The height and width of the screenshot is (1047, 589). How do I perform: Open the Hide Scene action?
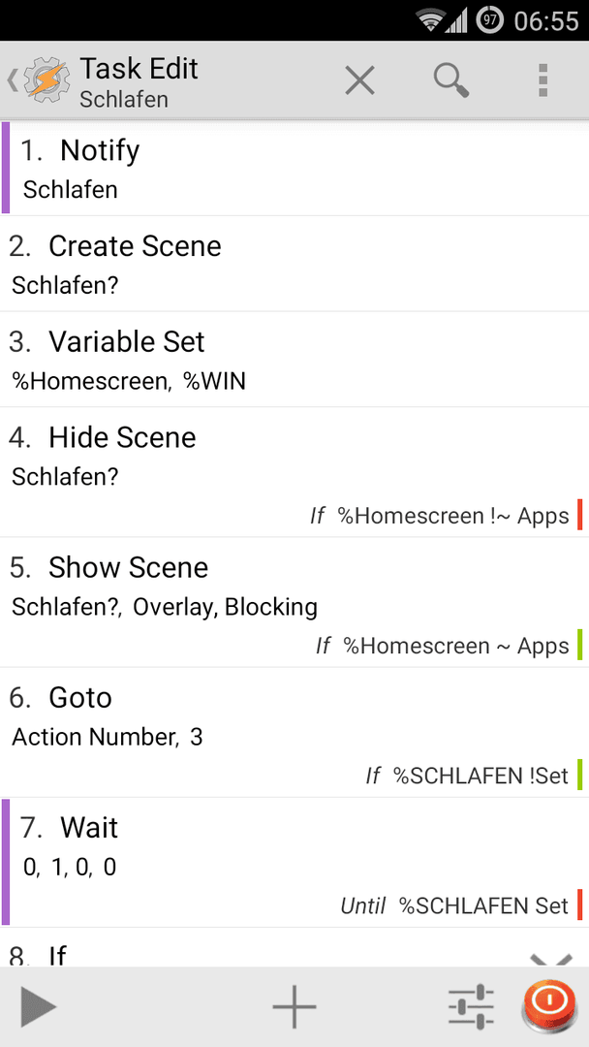pyautogui.click(x=294, y=472)
